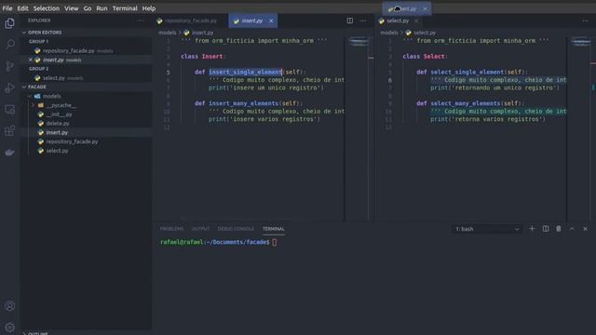Open the Go menu
The width and height of the screenshot is (596, 335).
pos(88,8)
